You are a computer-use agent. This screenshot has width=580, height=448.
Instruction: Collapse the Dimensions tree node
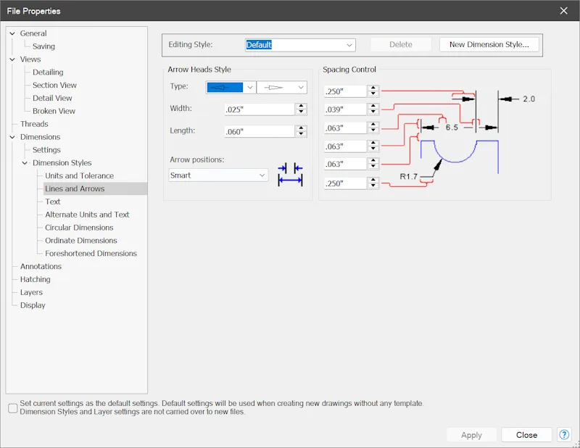[12, 137]
